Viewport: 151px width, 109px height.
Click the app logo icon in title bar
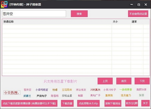click(4, 4)
